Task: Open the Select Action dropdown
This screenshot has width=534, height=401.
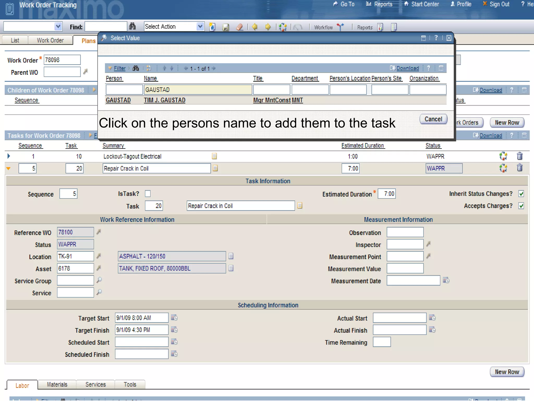Action: tap(200, 26)
